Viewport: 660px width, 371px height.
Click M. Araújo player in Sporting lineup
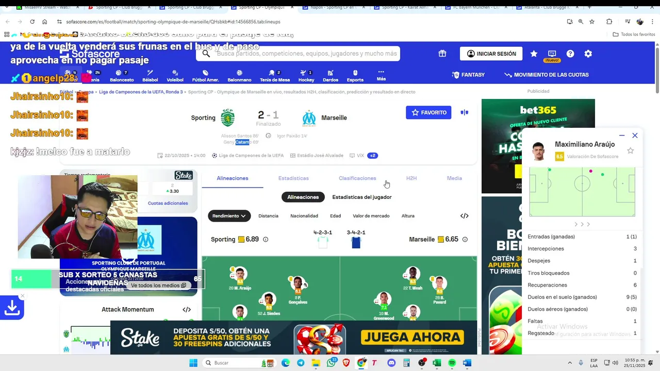(x=240, y=279)
